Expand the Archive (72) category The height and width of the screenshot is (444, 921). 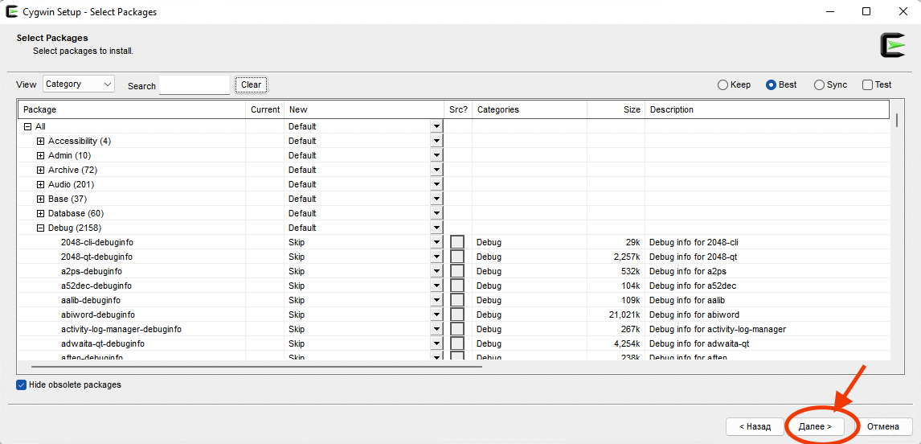coord(41,170)
